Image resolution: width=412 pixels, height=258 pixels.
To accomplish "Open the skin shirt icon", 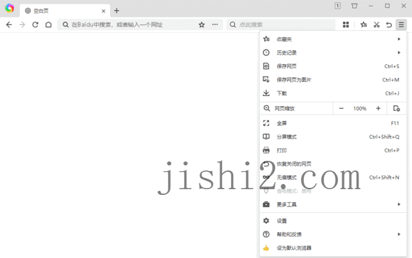I will coord(355,6).
